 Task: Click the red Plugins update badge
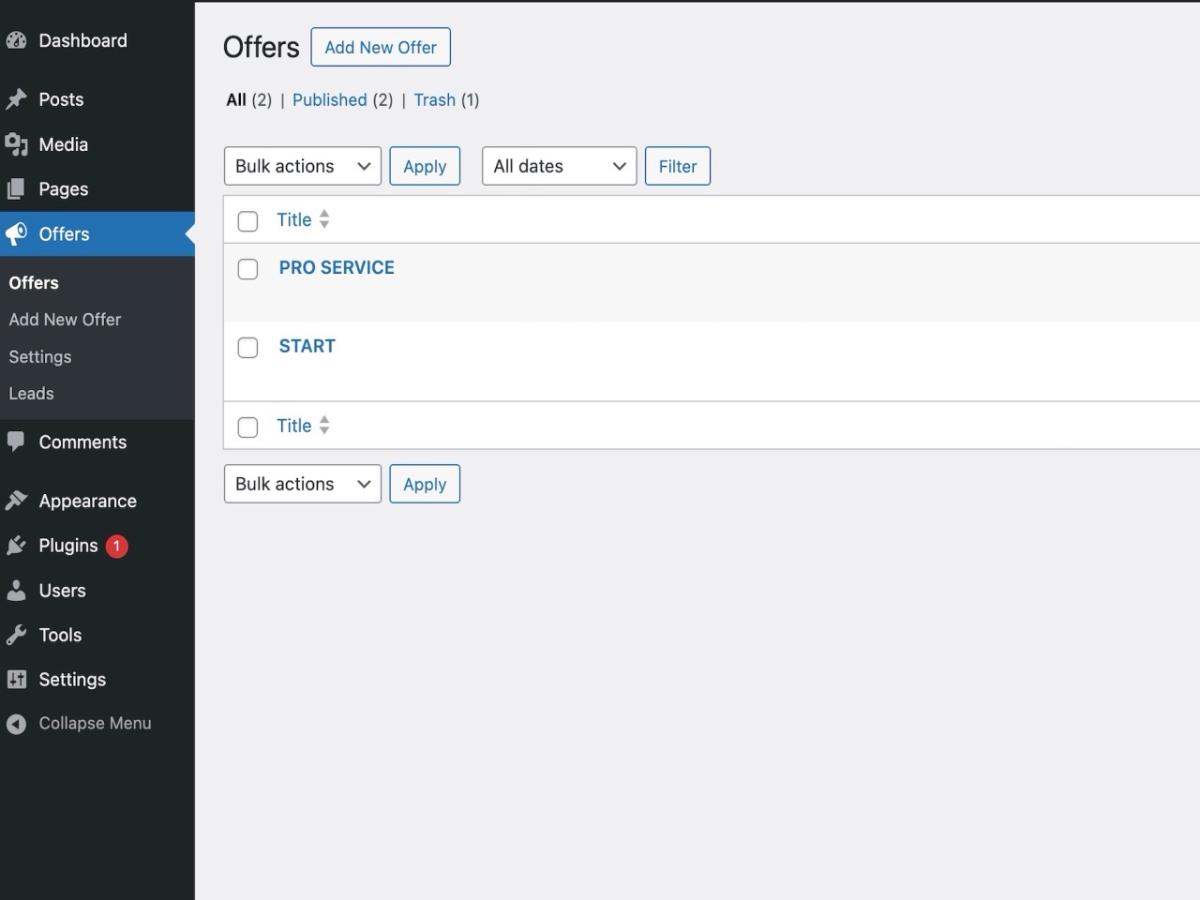click(115, 545)
